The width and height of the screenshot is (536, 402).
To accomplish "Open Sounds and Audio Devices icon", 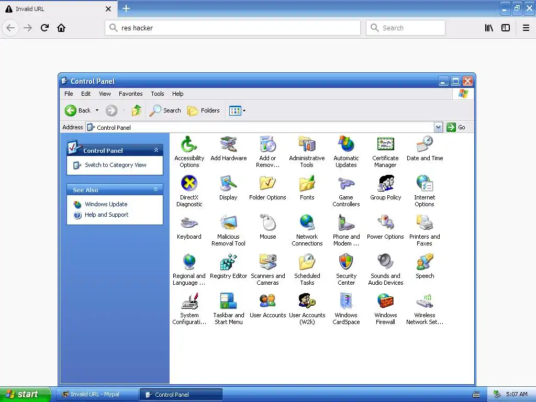I will tap(385, 270).
